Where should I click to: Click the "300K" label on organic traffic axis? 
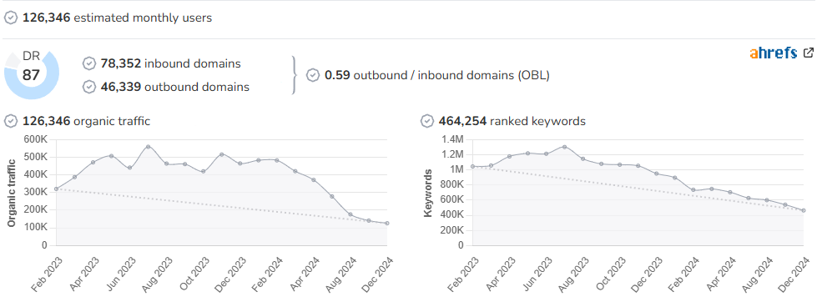click(x=36, y=192)
